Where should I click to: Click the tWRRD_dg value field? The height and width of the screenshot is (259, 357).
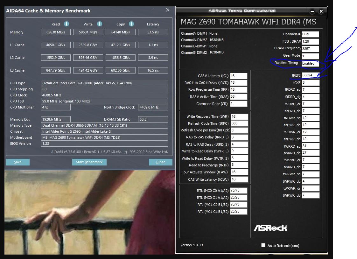[311, 153]
